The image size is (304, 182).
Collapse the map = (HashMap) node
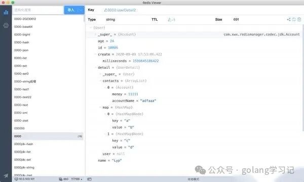point(100,107)
